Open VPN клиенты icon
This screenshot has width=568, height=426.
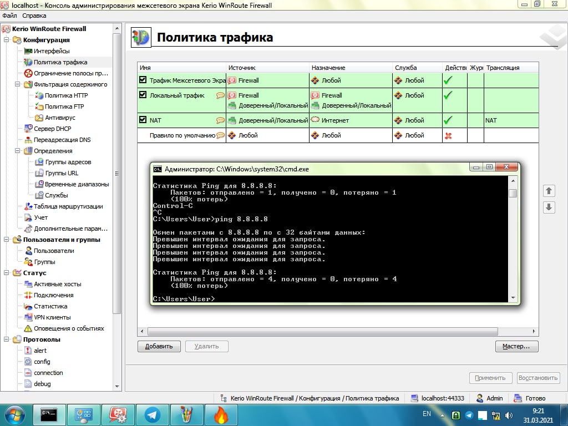pos(28,317)
